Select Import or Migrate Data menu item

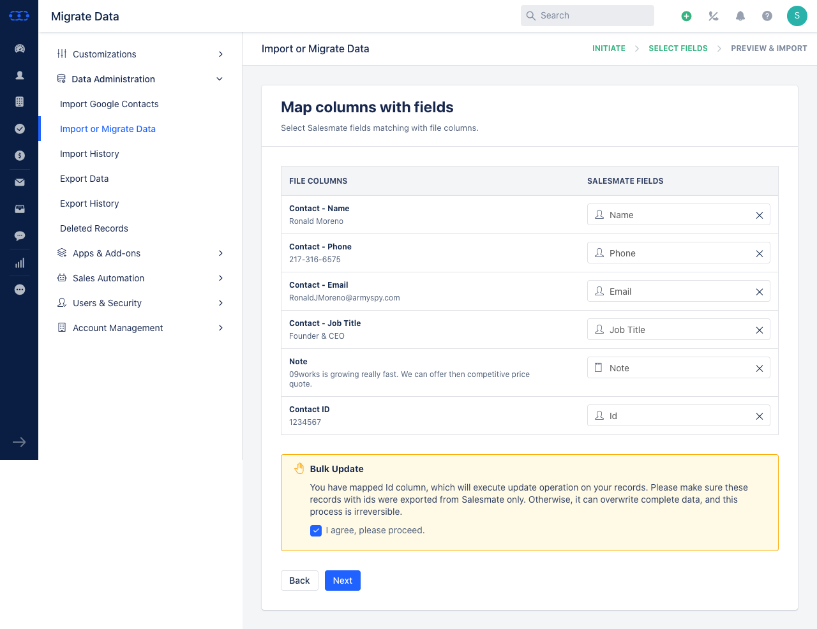coord(108,129)
